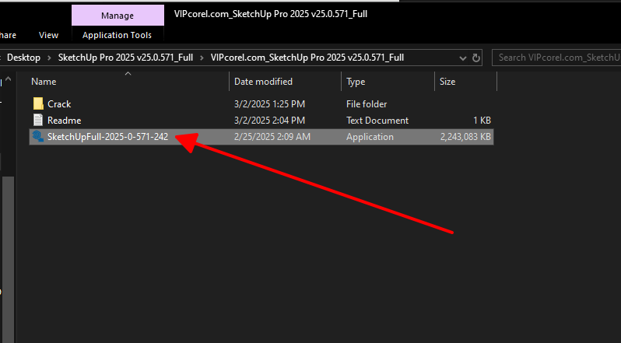The height and width of the screenshot is (343, 621).
Task: Click the 2/25/2025 2:09 AM date cell
Action: point(272,137)
